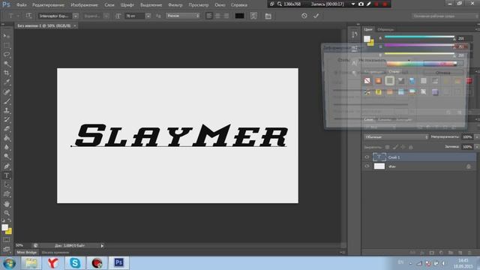Open the Изображение menu
Image resolution: width=480 pixels, height=270 pixels.
84,5
